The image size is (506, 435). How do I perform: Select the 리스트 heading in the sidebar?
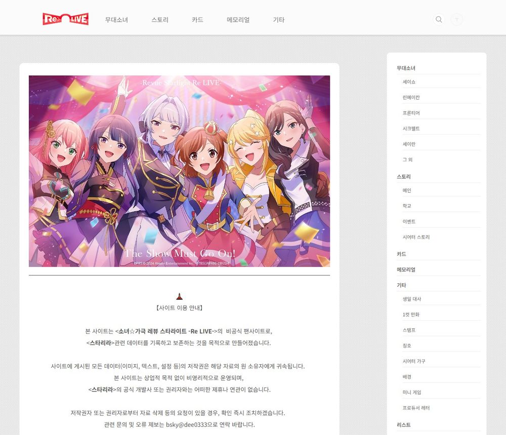click(x=404, y=425)
